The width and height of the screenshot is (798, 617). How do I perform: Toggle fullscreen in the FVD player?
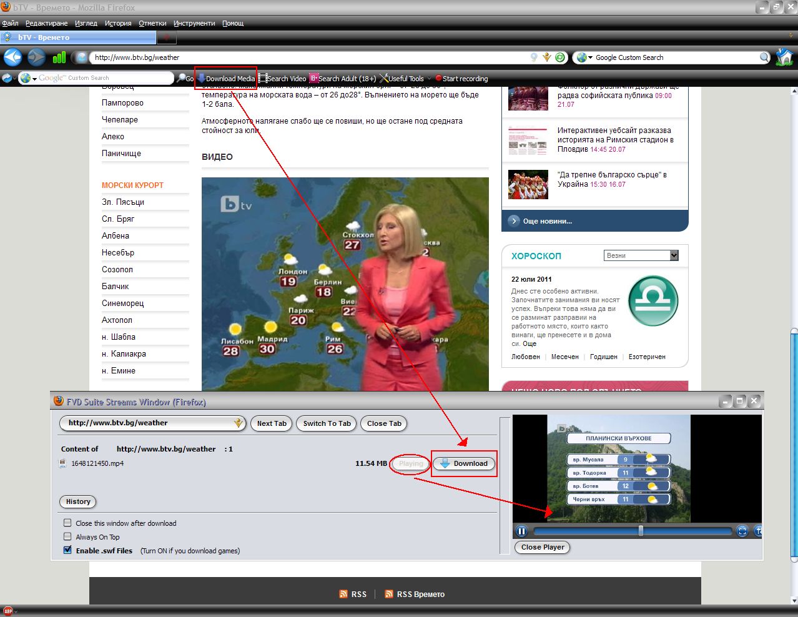click(742, 531)
